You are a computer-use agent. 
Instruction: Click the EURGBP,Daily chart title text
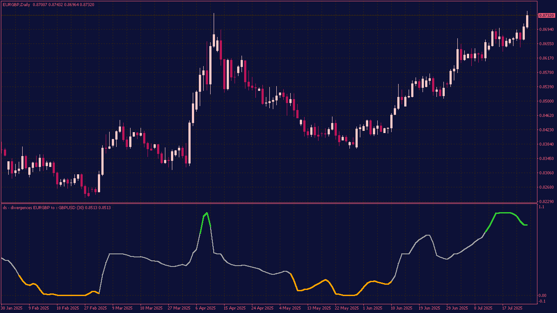tap(16, 4)
